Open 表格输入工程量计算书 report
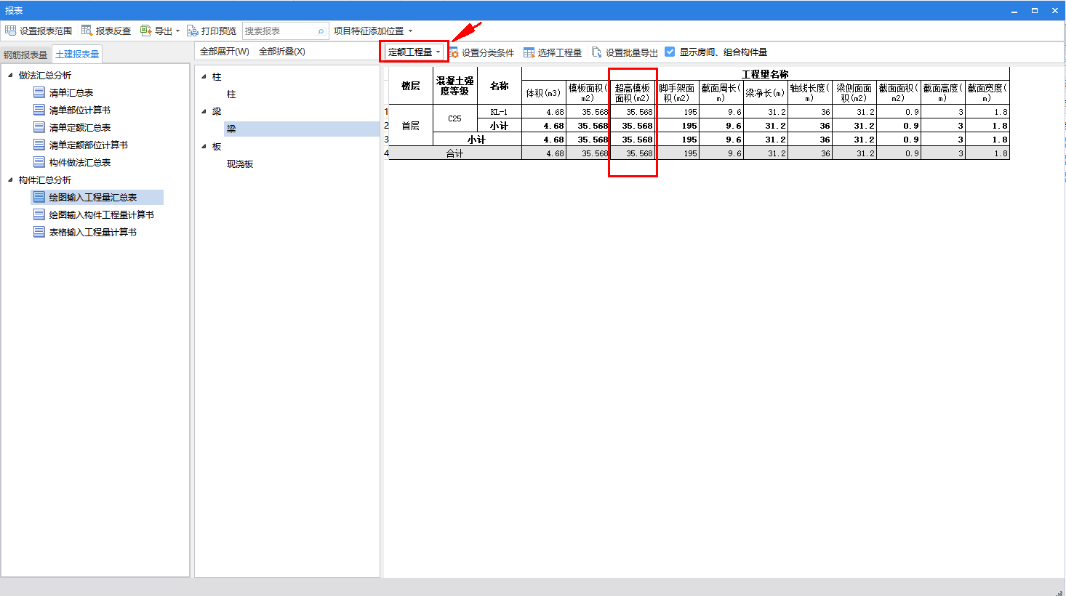This screenshot has width=1066, height=596. click(x=93, y=233)
